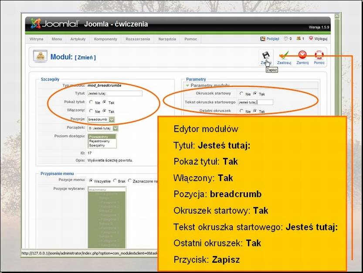Image resolution: width=363 pixels, height=273 pixels.
Task: Click the Tekst okruszka startowego input field
Action: pyautogui.click(x=255, y=102)
